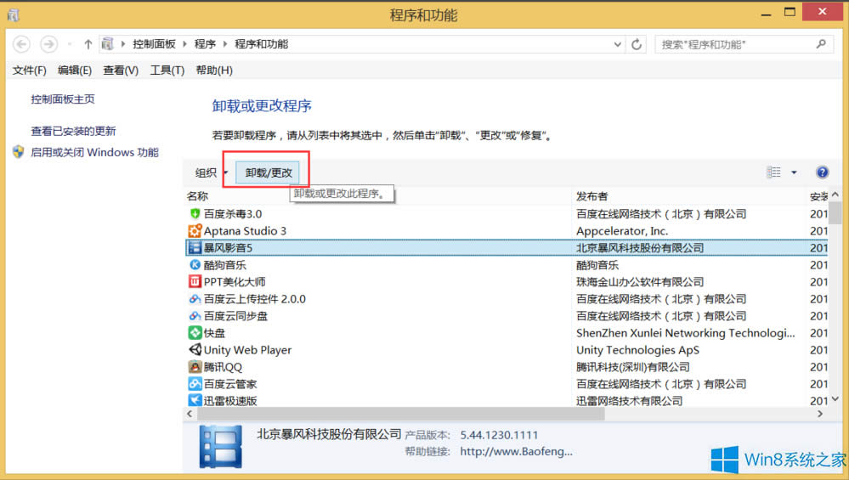Click the 腾讯QQ penguin icon
The height and width of the screenshot is (480, 849).
(x=195, y=367)
